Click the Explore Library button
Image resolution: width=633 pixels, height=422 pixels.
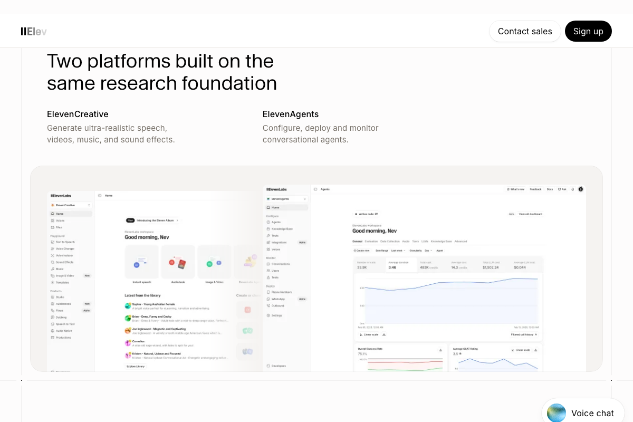click(x=136, y=366)
